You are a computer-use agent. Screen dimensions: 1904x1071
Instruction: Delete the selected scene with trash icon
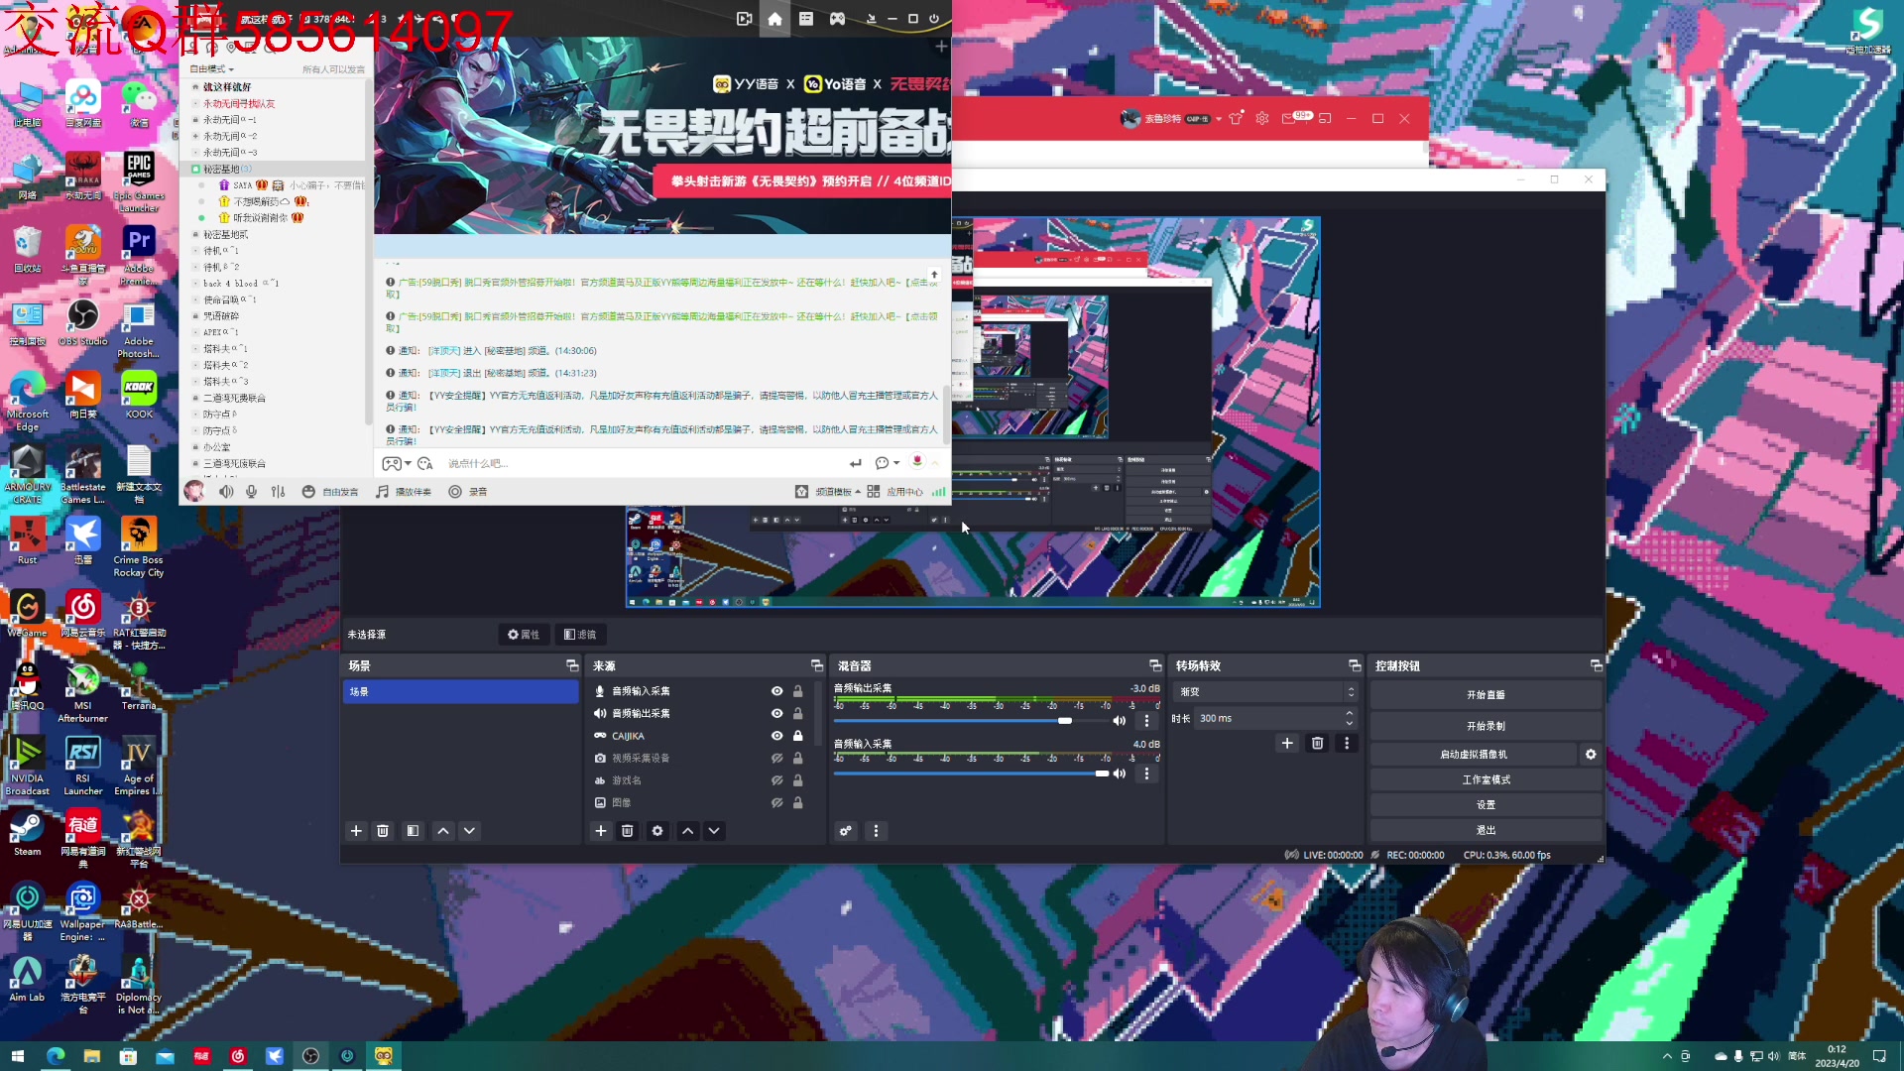click(383, 831)
